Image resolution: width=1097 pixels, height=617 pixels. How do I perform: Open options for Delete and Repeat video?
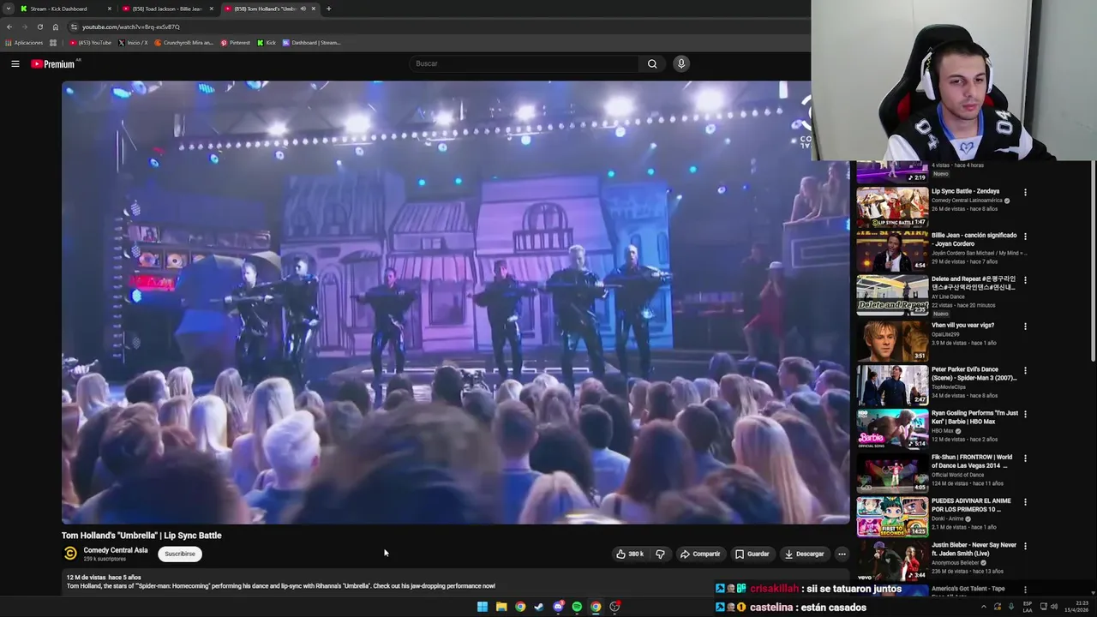pos(1025,280)
